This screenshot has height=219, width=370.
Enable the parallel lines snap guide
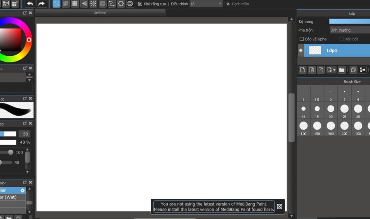[66, 4]
